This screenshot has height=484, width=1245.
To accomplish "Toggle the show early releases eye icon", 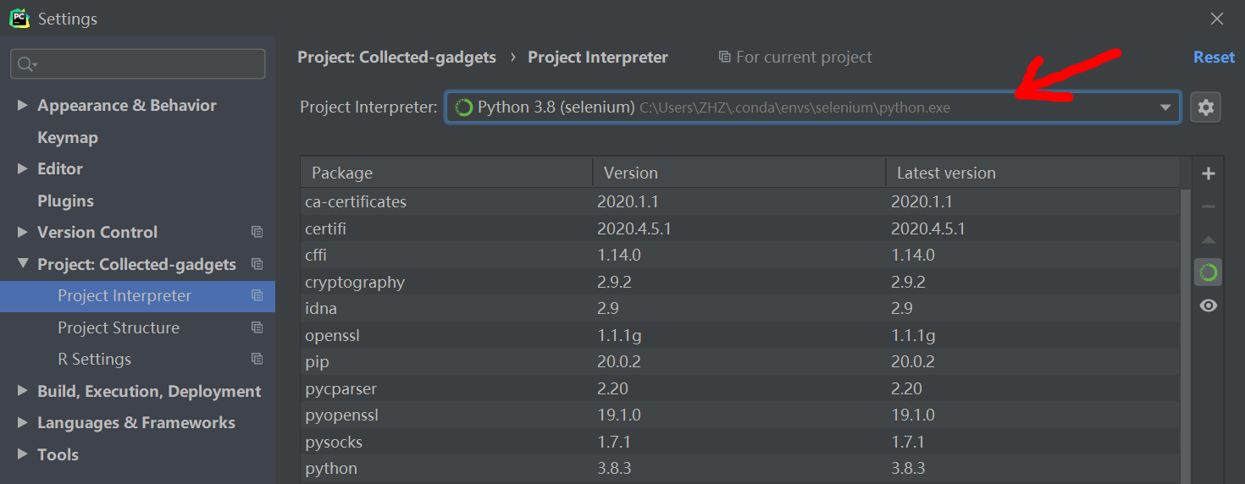I will click(1209, 305).
